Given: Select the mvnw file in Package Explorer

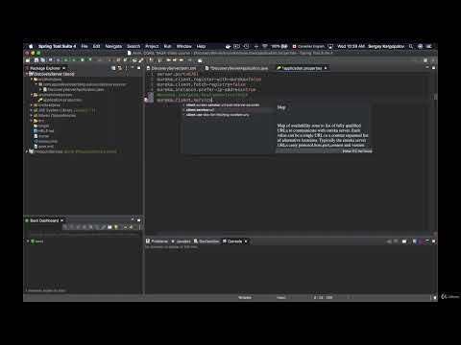Looking at the screenshot, I should tap(41, 136).
